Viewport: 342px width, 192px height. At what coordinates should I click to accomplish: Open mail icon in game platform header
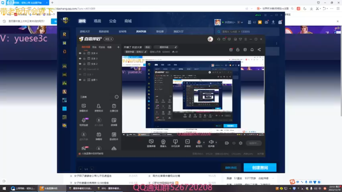[266, 22]
